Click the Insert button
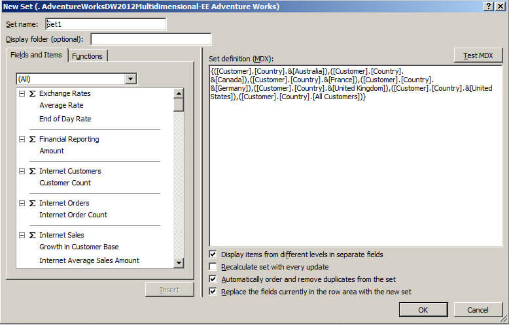This screenshot has height=325, width=509. 169,290
